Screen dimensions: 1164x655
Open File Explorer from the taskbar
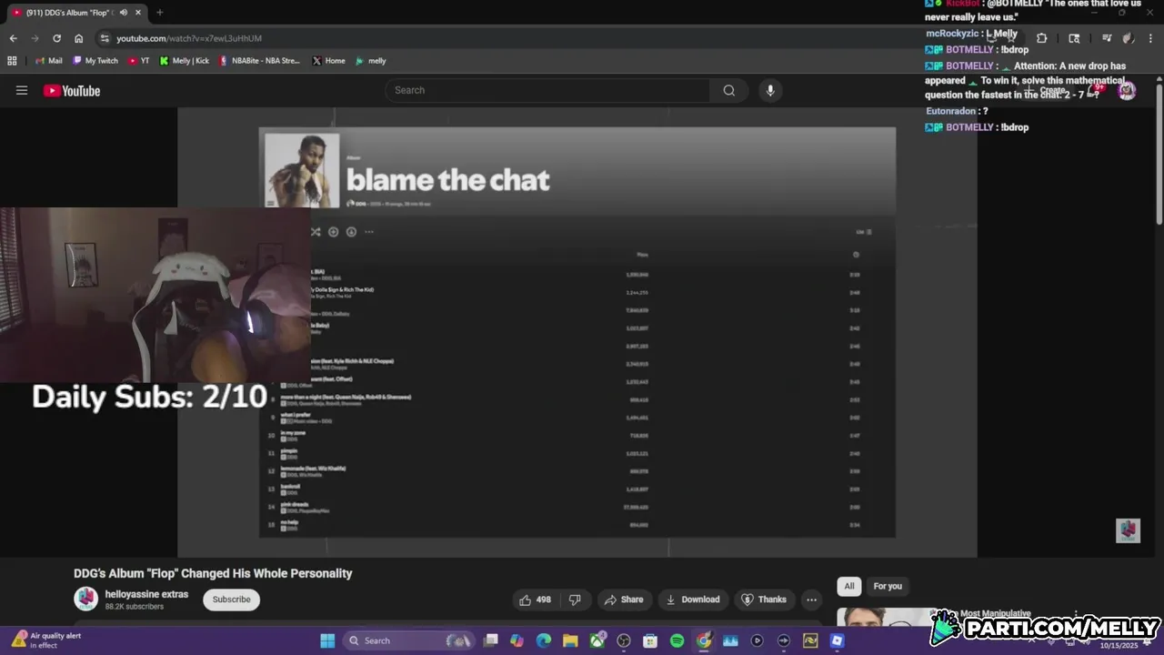point(570,640)
